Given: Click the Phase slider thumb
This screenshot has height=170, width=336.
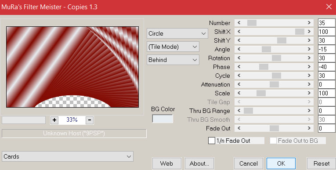Looking at the screenshot, I should [x=264, y=67].
